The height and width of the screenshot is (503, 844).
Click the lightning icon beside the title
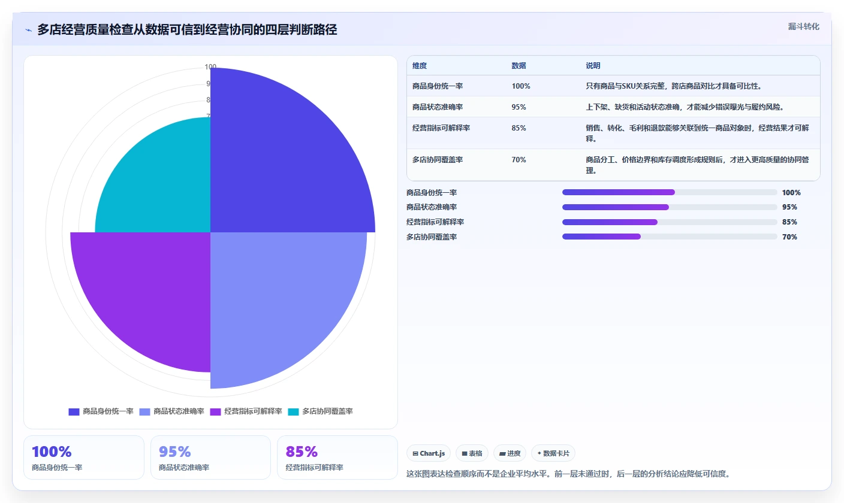coord(28,30)
